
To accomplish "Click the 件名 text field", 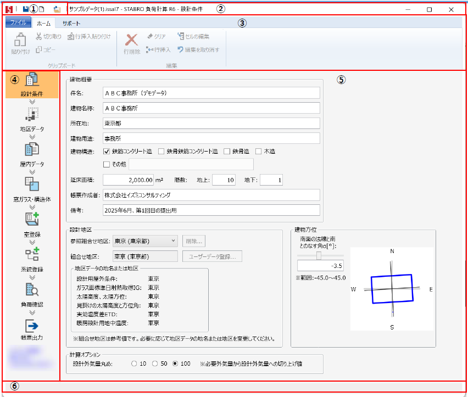I will [211, 93].
